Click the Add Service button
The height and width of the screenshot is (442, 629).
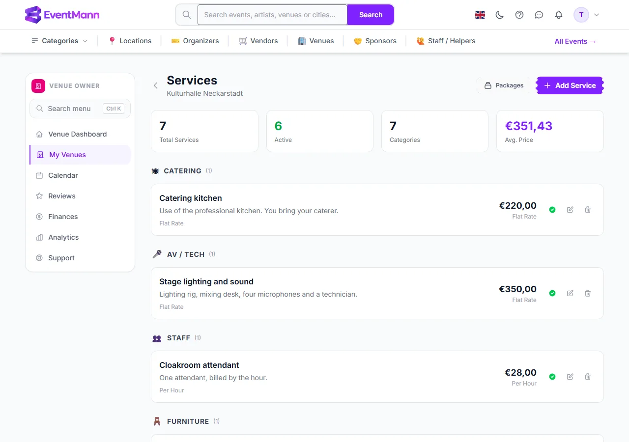click(x=570, y=85)
